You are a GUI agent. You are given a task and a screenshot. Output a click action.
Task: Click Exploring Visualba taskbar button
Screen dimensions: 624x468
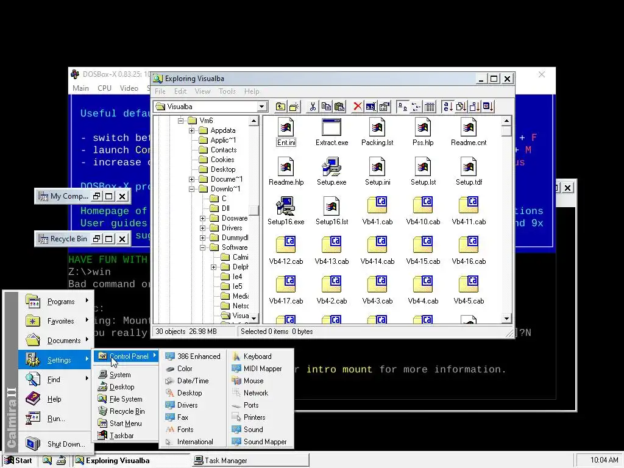(x=132, y=461)
